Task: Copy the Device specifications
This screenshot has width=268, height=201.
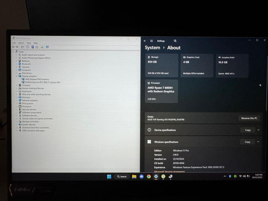Action: click(248, 130)
